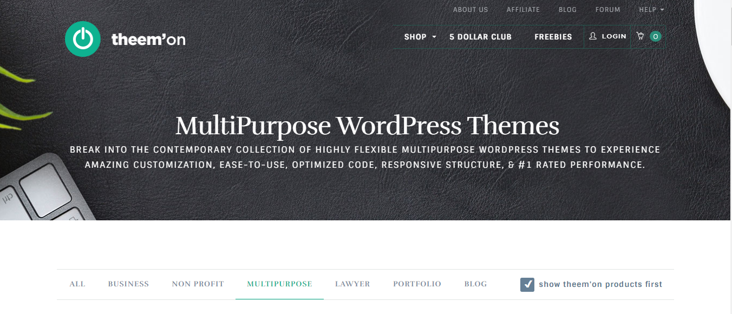Screen dimensions: 732x314
Task: Visit the Affiliate page link
Action: [523, 10]
